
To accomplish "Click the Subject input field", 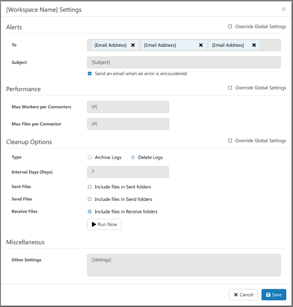I will 184,63.
